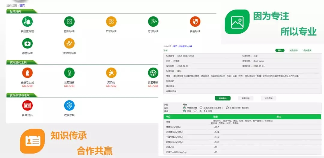Open 农药残留 GB 2763 tool icon
This screenshot has height=158, width=324.
click(69, 73)
